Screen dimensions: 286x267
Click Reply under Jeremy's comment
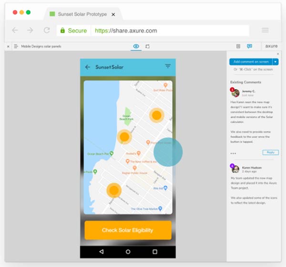click(x=270, y=153)
